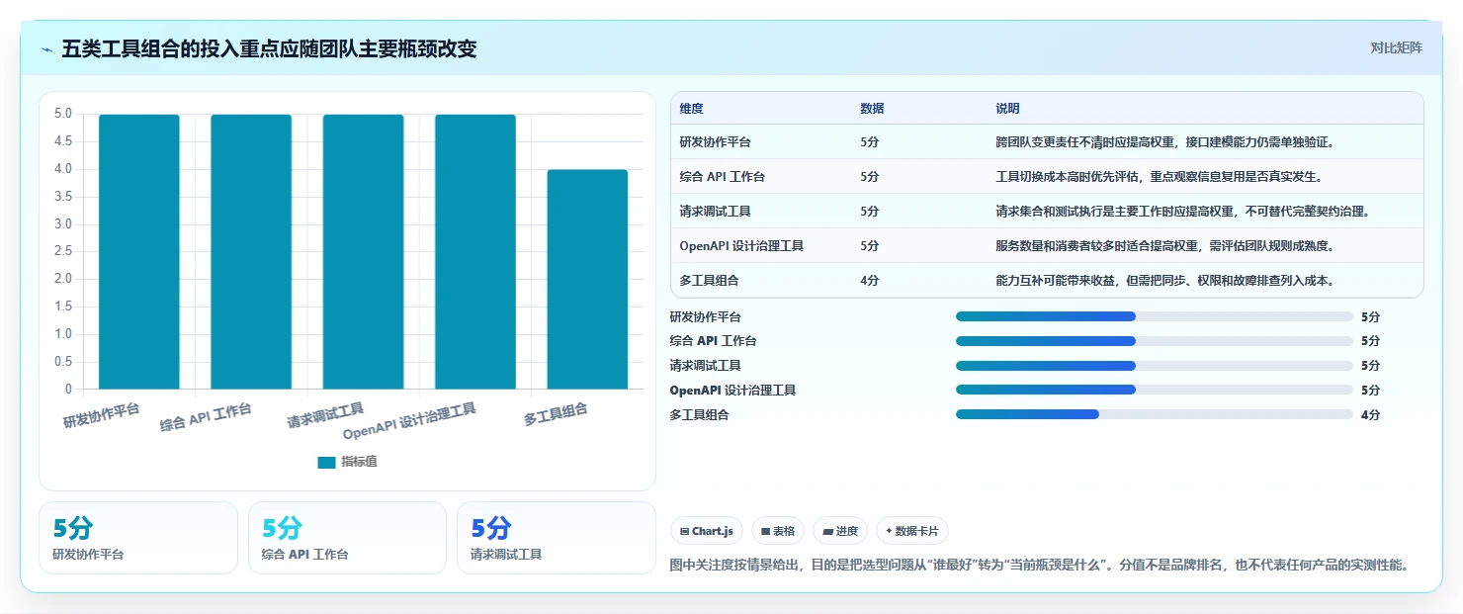Click the description starting 工具切换成本高时优先评估
1463x614 pixels.
[x=1160, y=177]
